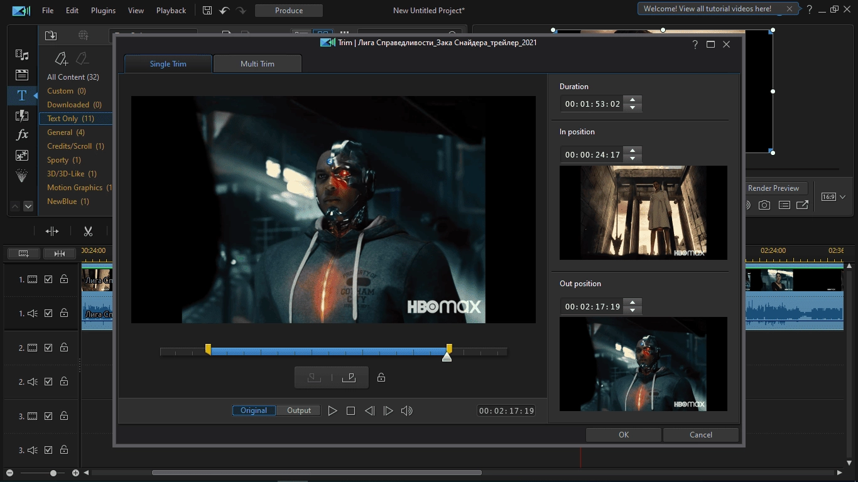Decrease In position with down arrow
The width and height of the screenshot is (858, 482).
[x=633, y=159]
